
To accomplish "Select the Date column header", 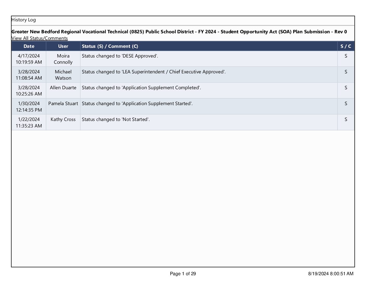I will [29, 46].
